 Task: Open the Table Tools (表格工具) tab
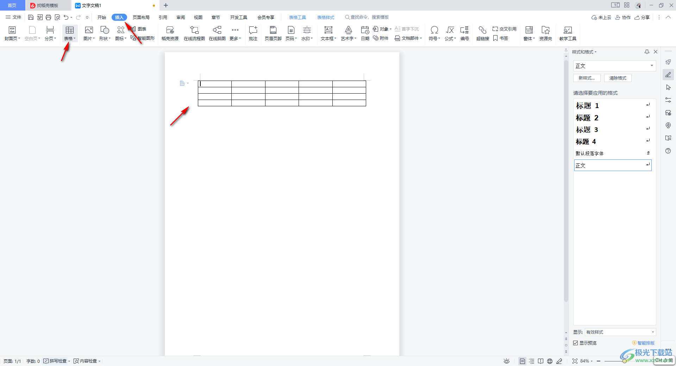[298, 17]
